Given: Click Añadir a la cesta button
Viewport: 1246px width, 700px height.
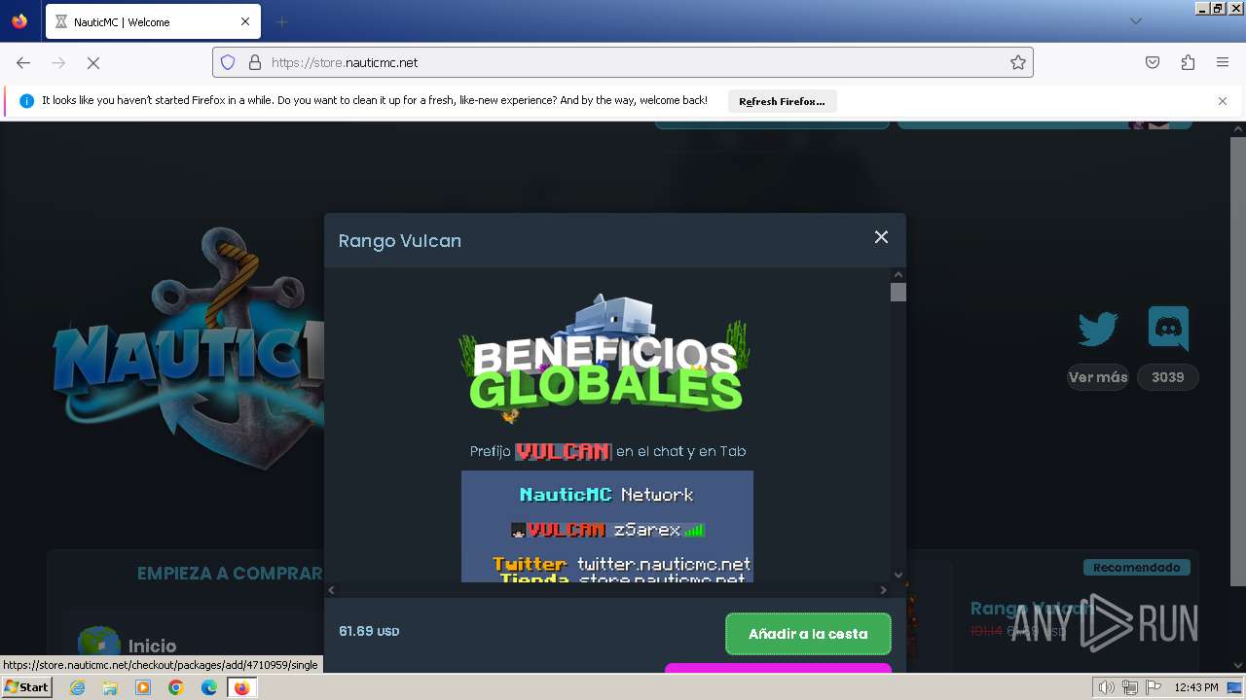Looking at the screenshot, I should [808, 634].
